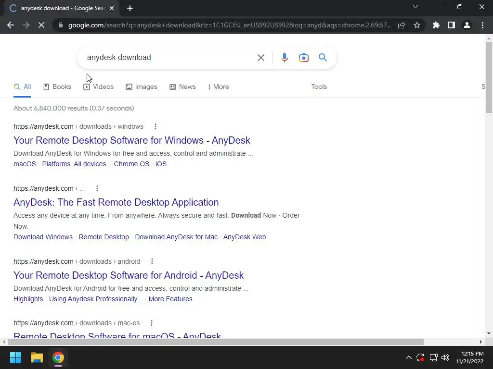Open the search Tools options

(319, 86)
